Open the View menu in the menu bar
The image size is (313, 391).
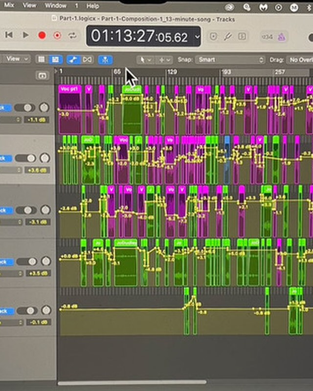29,5
